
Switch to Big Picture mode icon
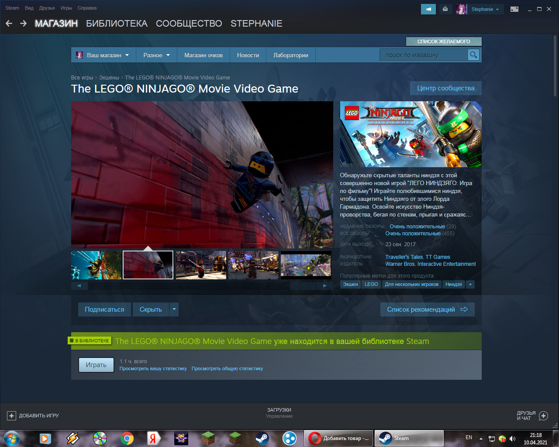[x=514, y=9]
